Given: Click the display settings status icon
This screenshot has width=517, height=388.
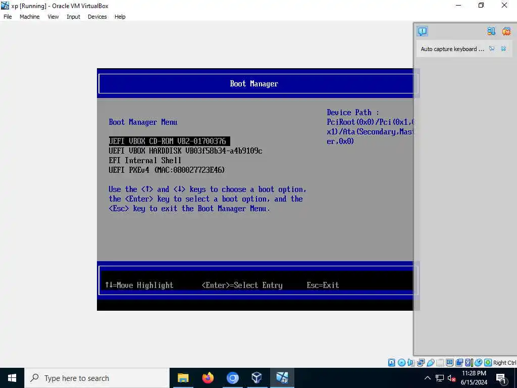Looking at the screenshot, I should [x=449, y=363].
